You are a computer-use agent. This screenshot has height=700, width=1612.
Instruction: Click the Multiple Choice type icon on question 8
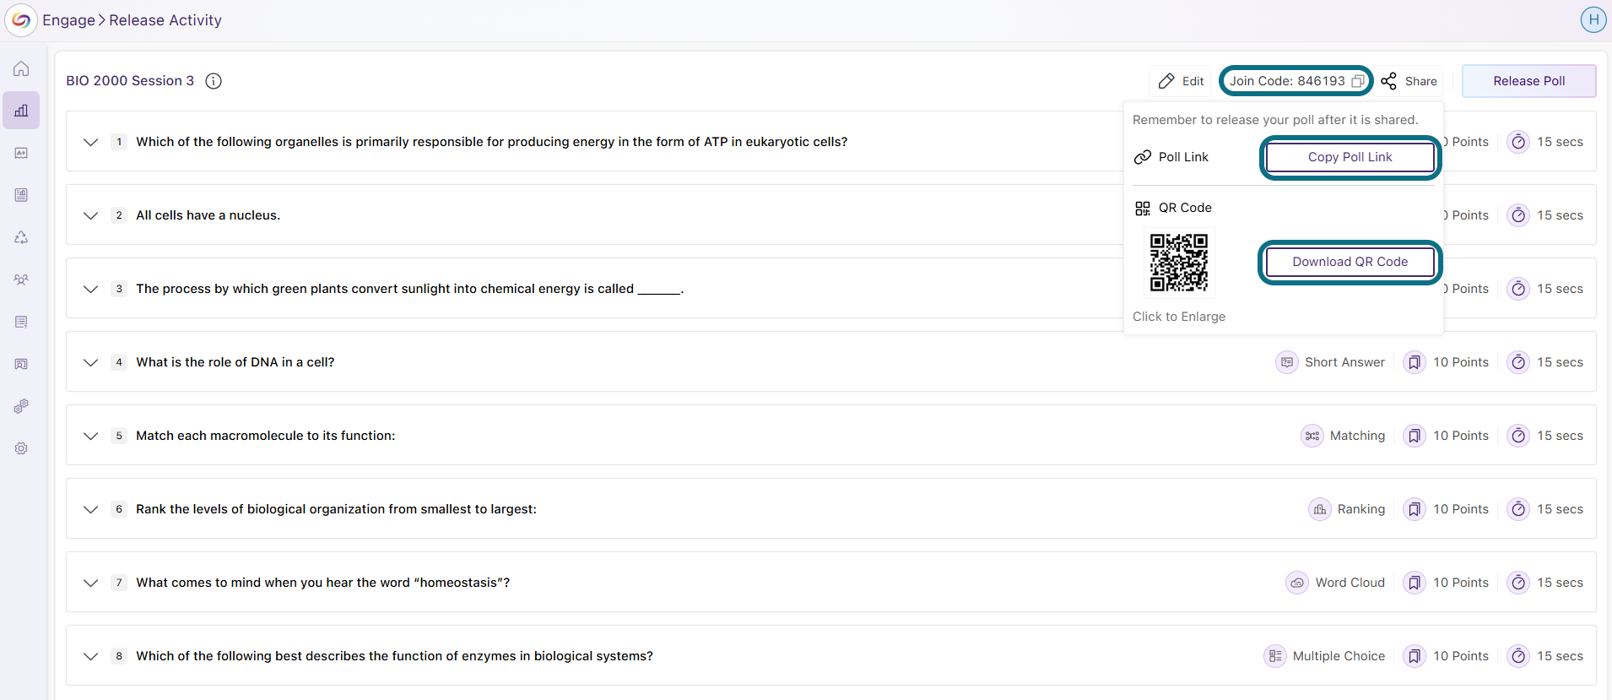(1275, 656)
